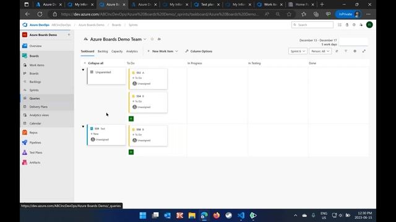
Task: Switch to the Test plans browser tab
Action: tap(207, 4)
